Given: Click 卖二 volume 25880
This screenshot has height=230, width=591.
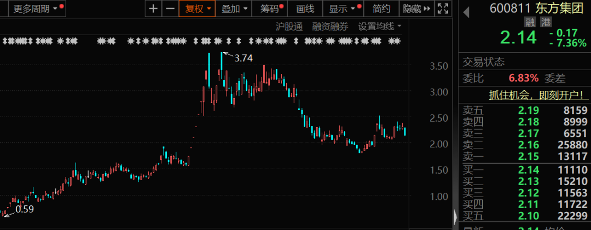Looking at the screenshot, I should (573, 145).
